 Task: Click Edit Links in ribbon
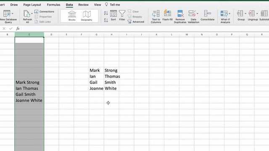[43, 22]
